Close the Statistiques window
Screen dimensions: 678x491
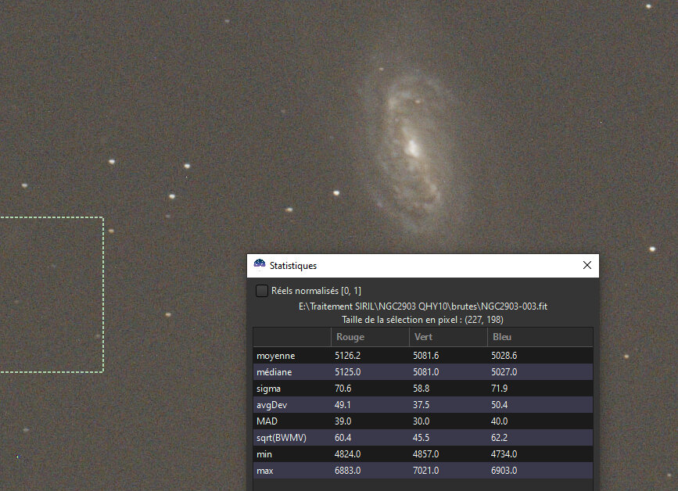point(587,265)
